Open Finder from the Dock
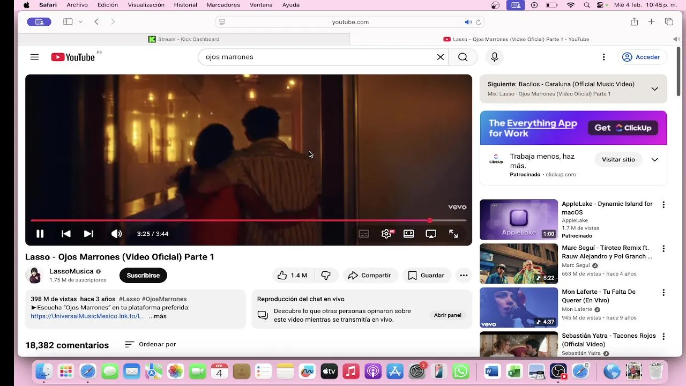Viewport: 686px width, 386px height. [x=44, y=371]
